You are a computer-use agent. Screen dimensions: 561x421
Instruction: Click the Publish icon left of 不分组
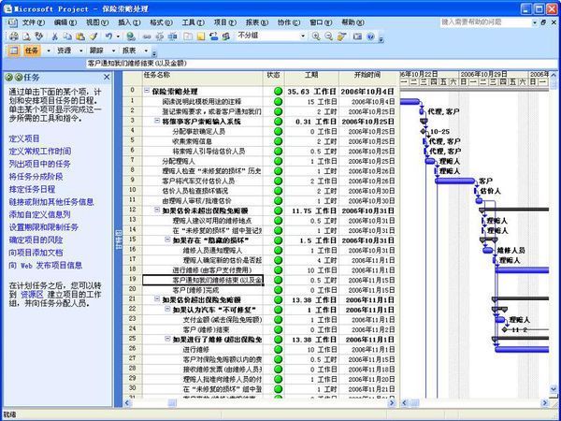point(225,36)
